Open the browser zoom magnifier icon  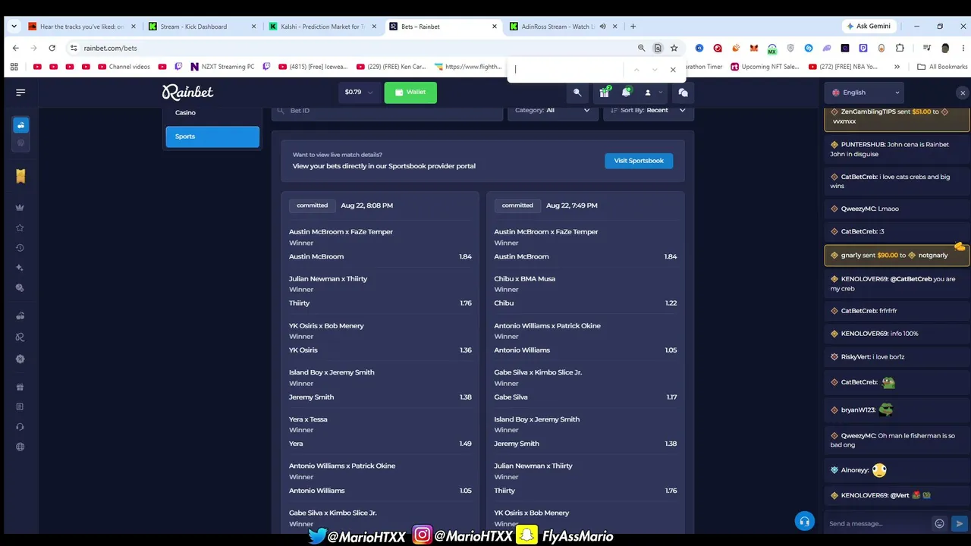click(x=641, y=48)
